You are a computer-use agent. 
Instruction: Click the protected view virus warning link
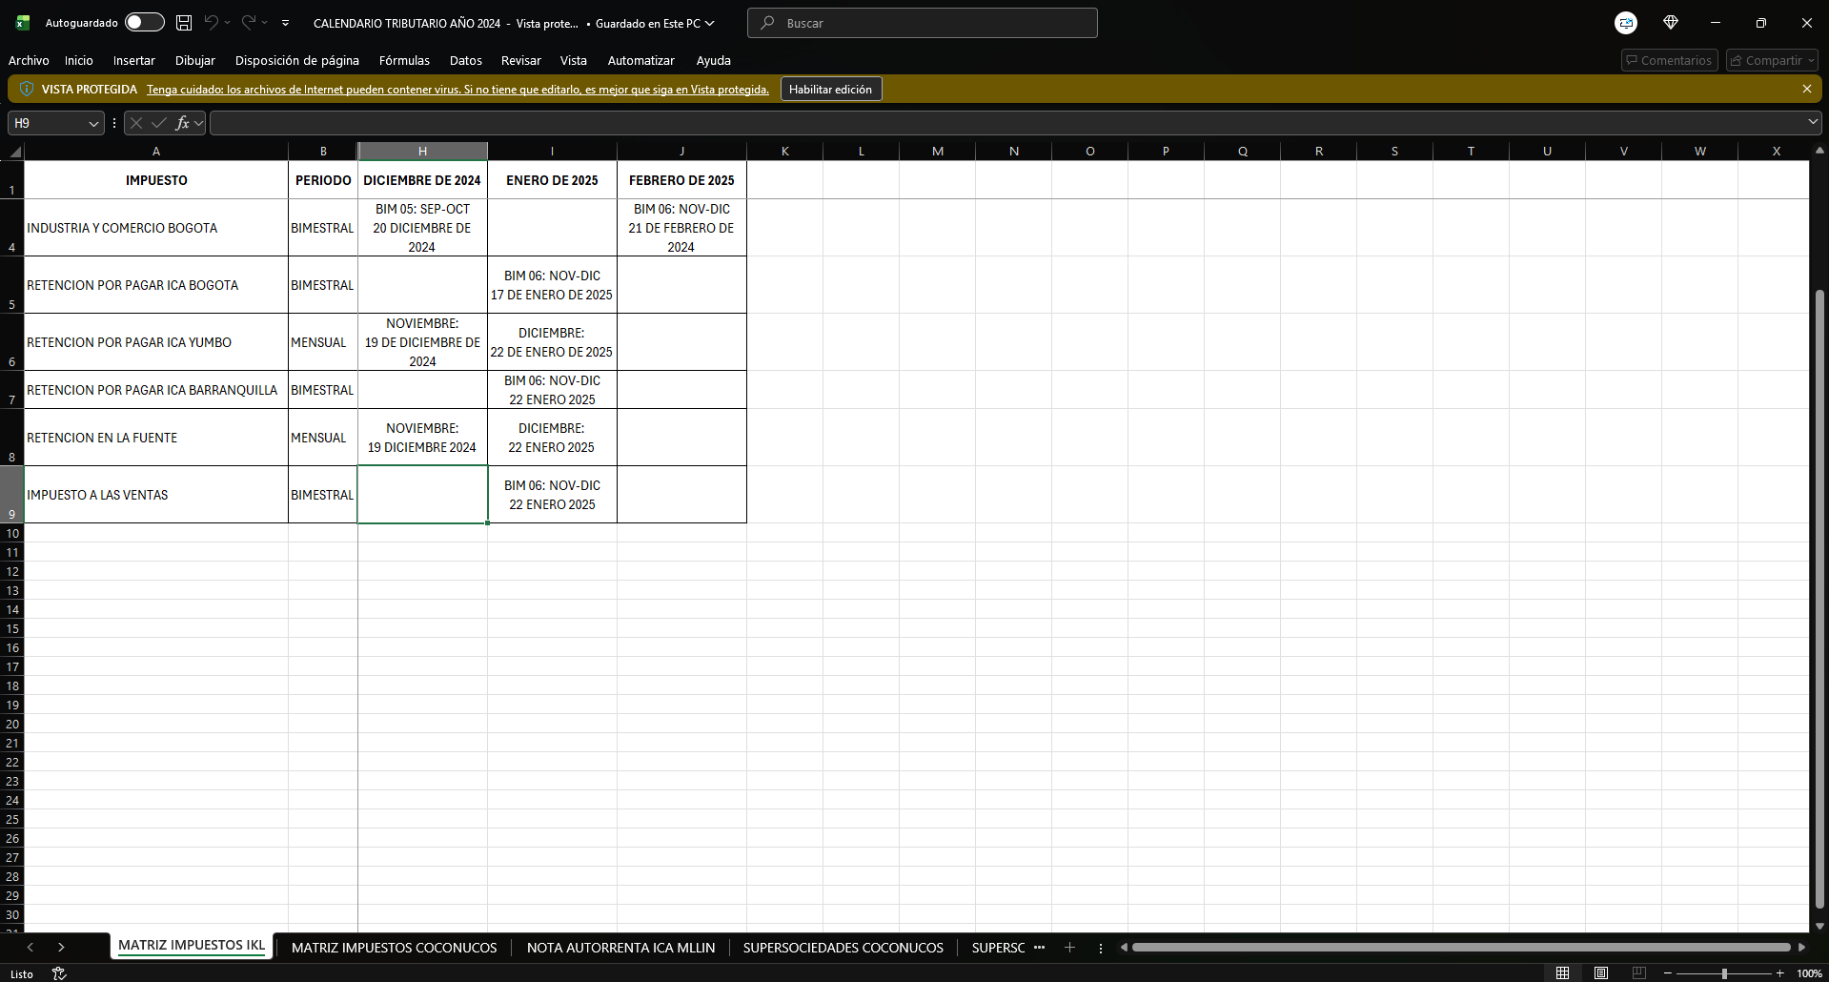click(x=457, y=90)
